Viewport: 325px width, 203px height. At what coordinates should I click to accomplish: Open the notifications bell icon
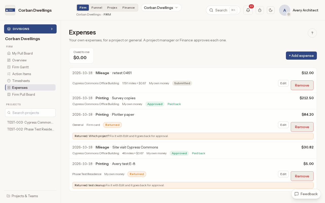(x=248, y=10)
